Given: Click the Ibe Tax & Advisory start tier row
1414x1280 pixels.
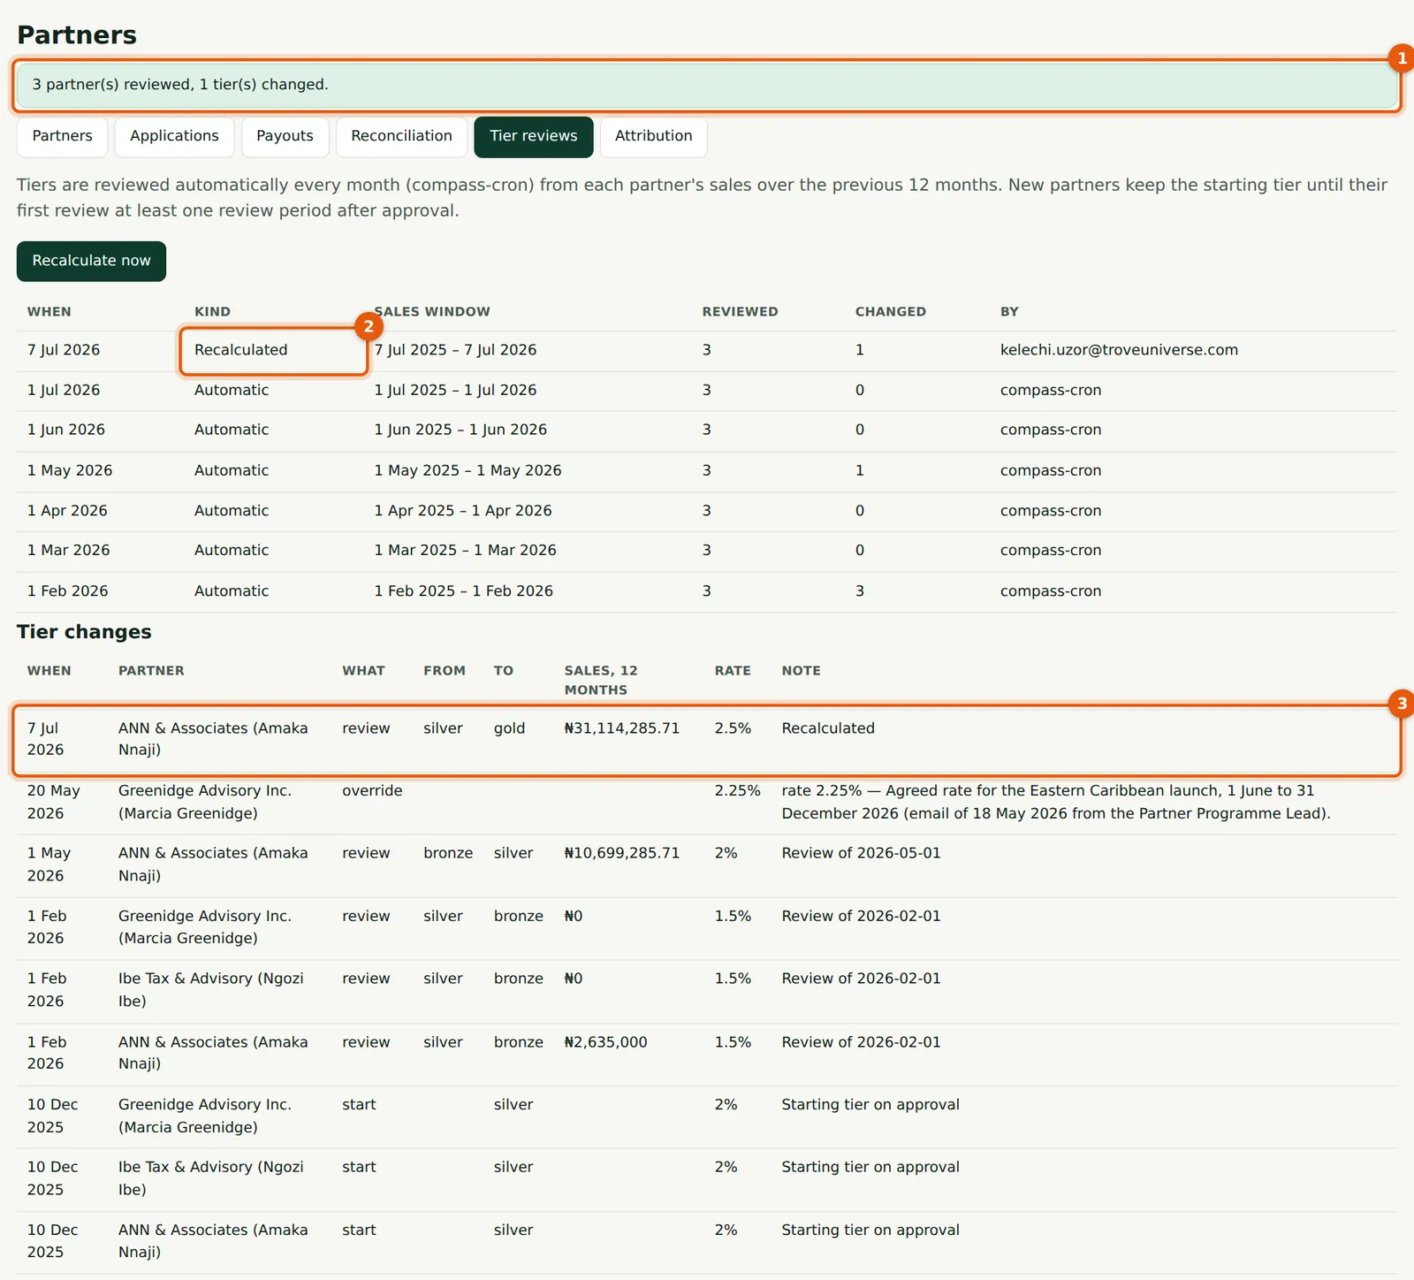Looking at the screenshot, I should [x=707, y=1179].
